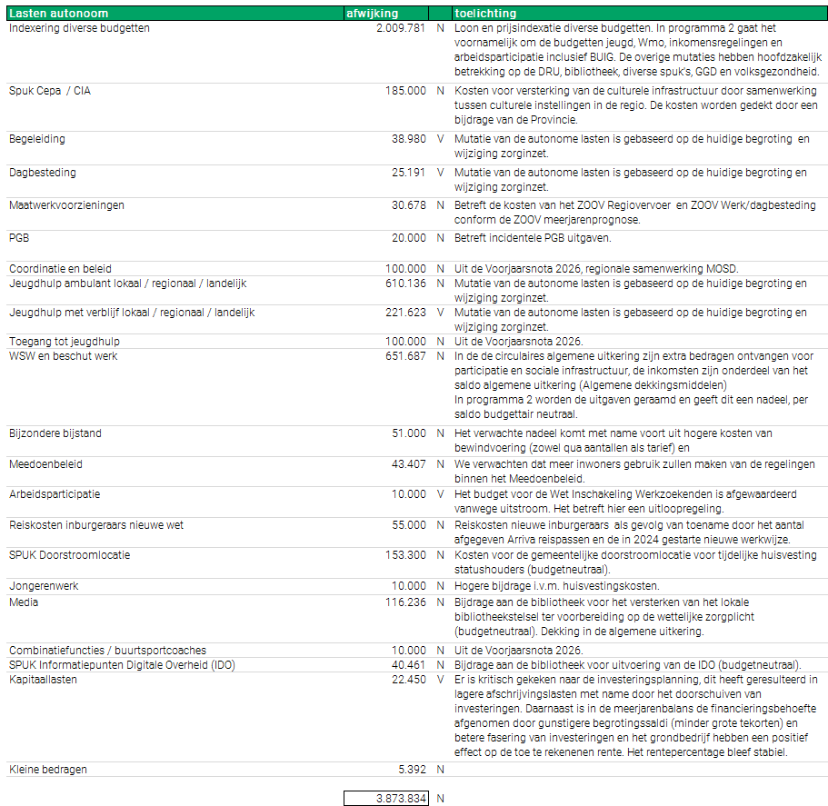Select the boxed total 3.873.834
The width and height of the screenshot is (828, 806).
(385, 799)
